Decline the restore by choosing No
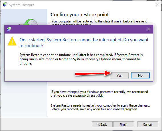The image size is (162, 131). click(140, 76)
